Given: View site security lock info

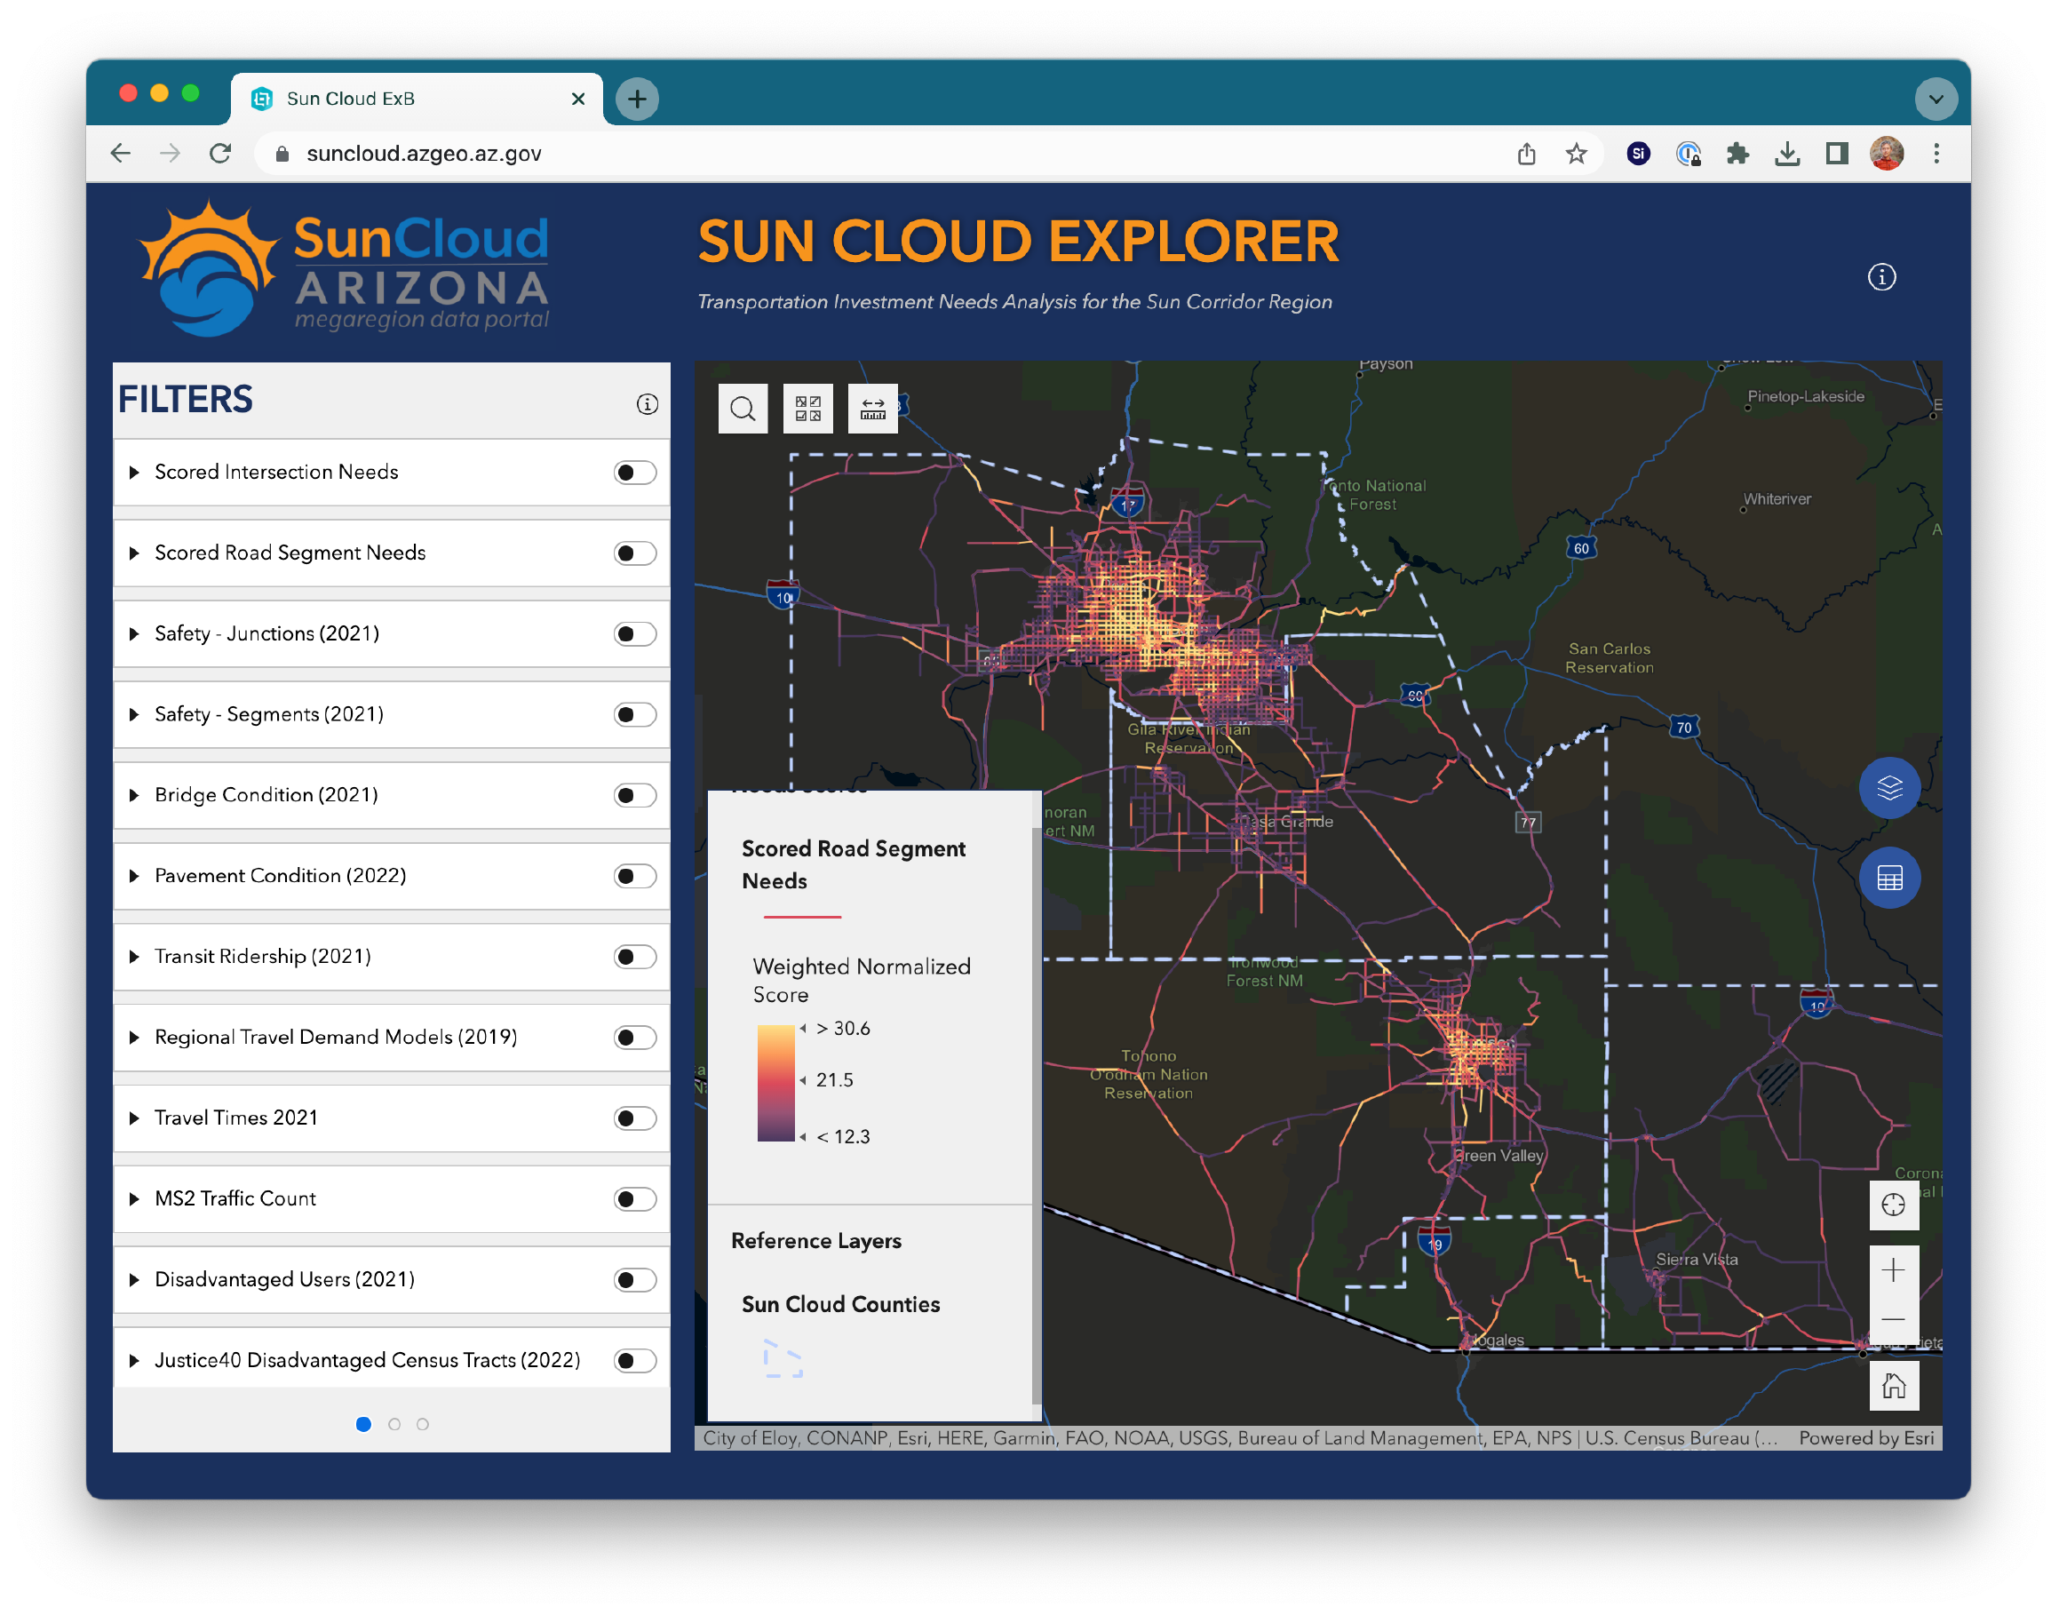Looking at the screenshot, I should pyautogui.click(x=282, y=153).
